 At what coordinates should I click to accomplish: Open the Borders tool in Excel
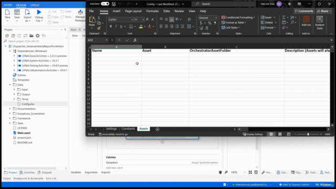click(x=131, y=26)
